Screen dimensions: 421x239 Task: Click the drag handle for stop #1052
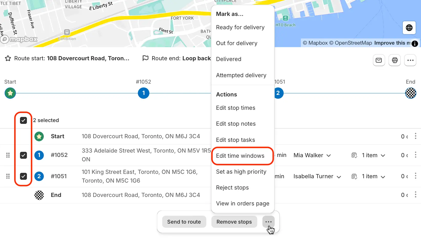coord(8,155)
